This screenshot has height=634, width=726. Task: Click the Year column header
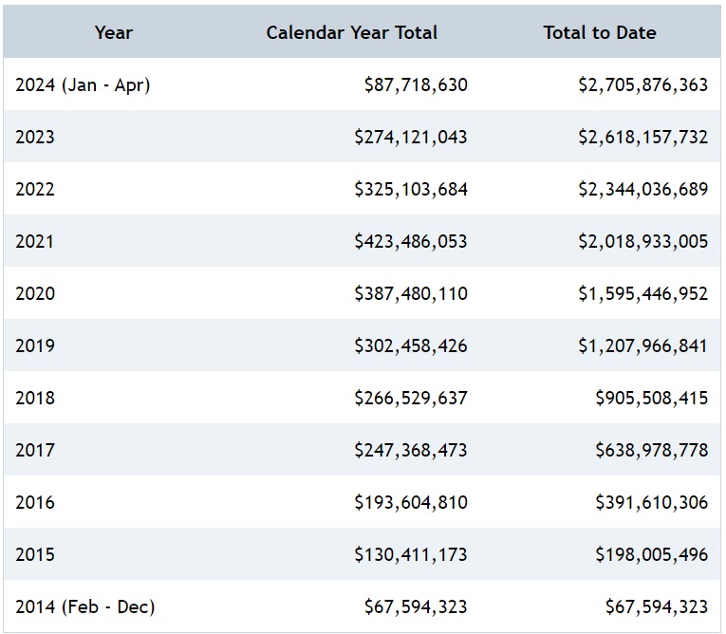coord(114,32)
